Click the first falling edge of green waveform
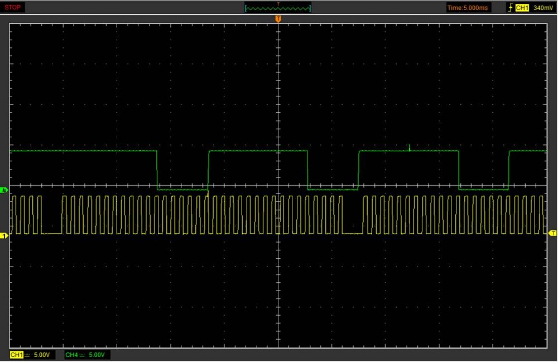The height and width of the screenshot is (362, 558). [x=157, y=170]
